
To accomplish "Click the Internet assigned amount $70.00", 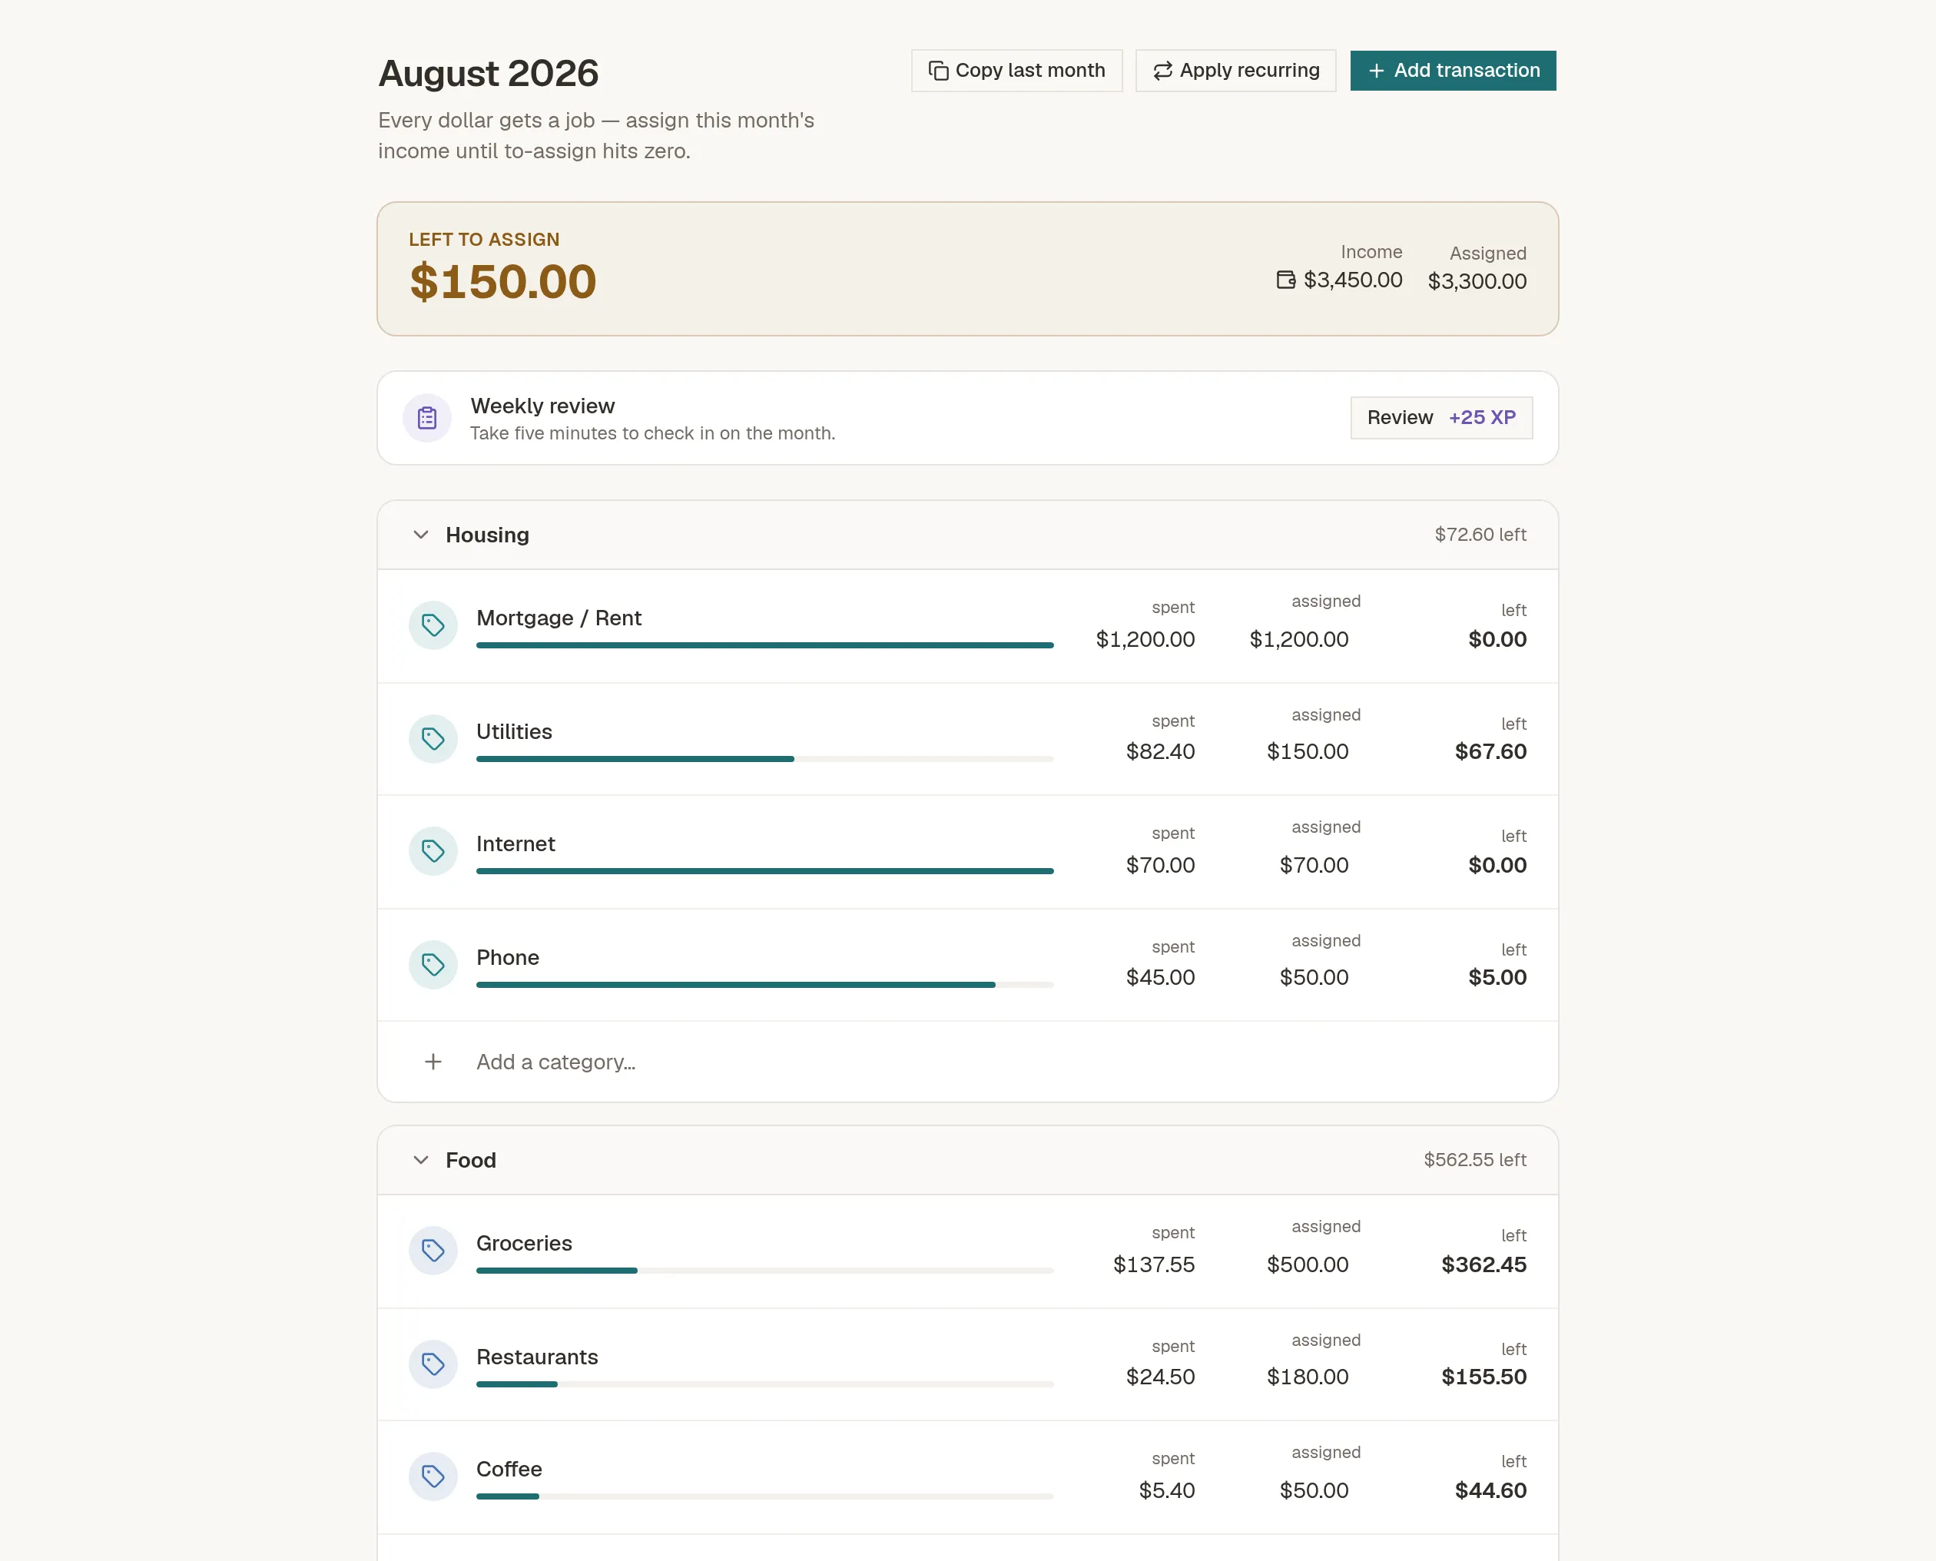I will (1314, 865).
